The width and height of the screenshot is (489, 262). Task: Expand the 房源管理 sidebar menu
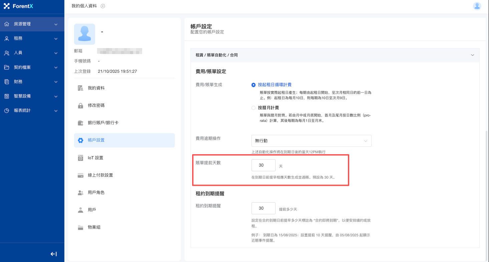(x=32, y=24)
